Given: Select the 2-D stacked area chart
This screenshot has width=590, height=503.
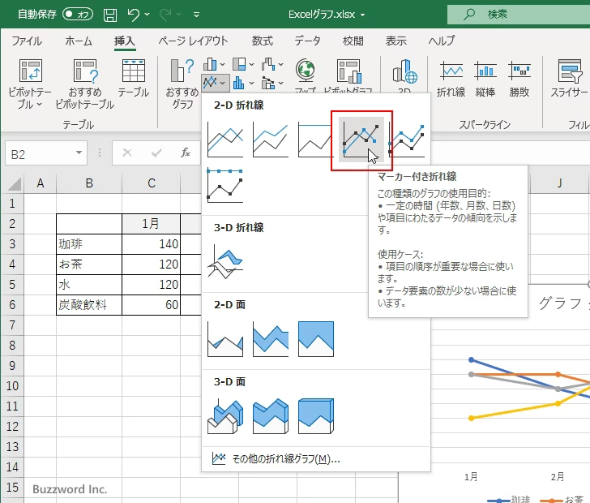Looking at the screenshot, I should (271, 339).
